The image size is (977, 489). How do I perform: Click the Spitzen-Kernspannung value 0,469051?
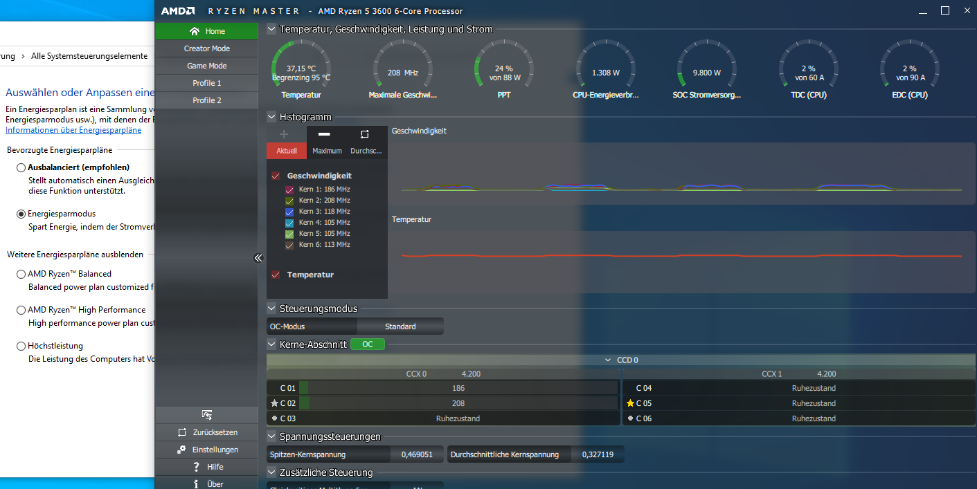[417, 454]
